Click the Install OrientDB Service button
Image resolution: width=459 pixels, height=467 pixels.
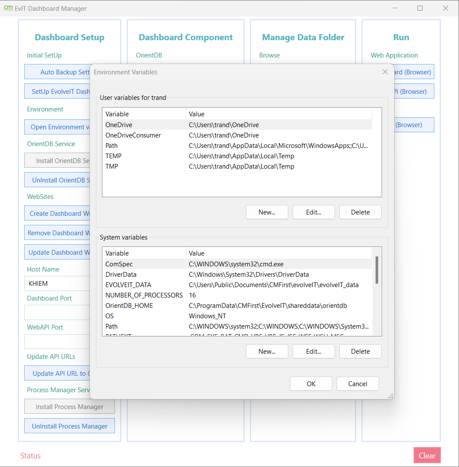click(57, 160)
